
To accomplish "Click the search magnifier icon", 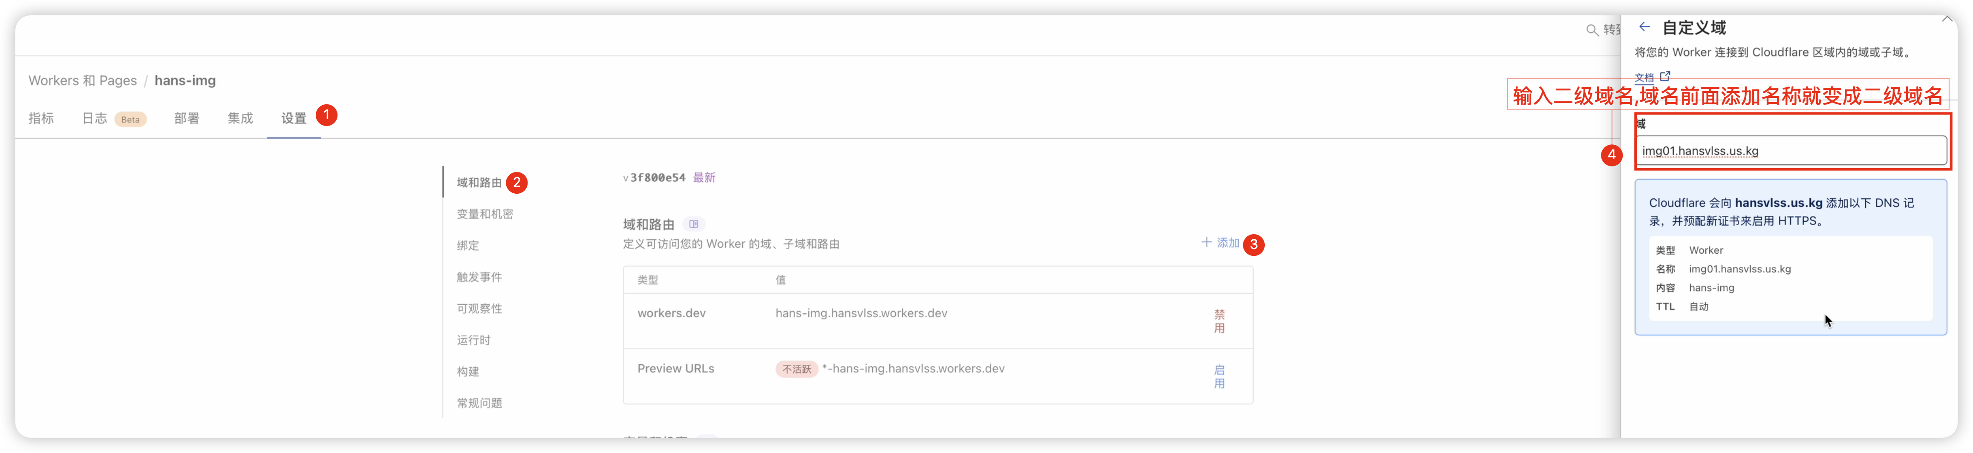I will click(x=1592, y=30).
